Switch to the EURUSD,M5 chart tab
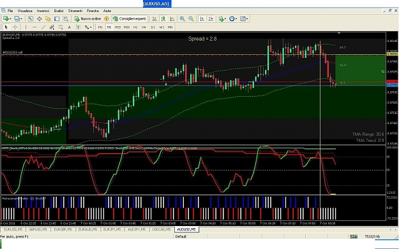The width and height of the screenshot is (399, 249). tap(13, 229)
